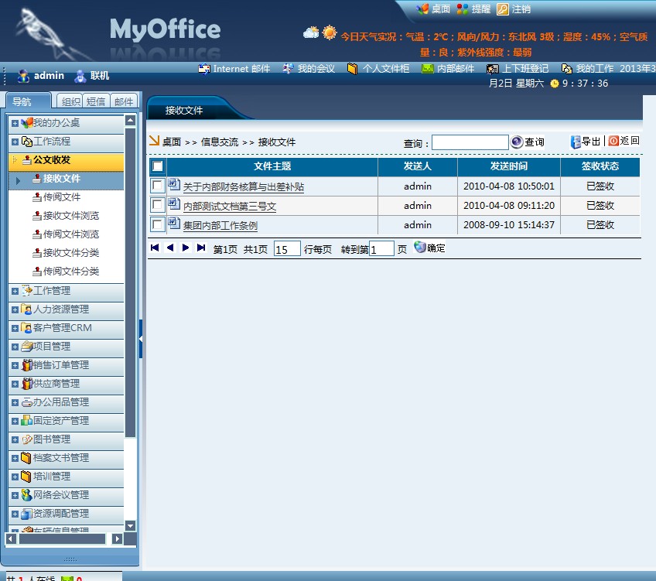Click the 确定 globe confirm icon
Image resolution: width=656 pixels, height=581 pixels.
420,248
